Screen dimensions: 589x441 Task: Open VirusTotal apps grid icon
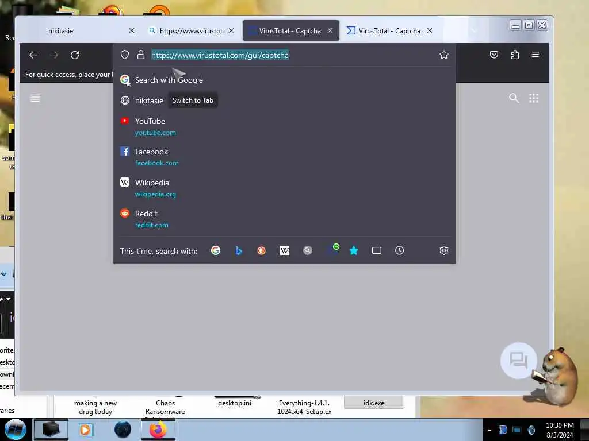534,98
